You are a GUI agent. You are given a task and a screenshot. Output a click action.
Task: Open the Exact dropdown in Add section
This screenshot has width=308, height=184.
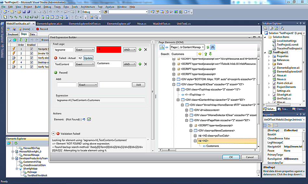pos(88,85)
